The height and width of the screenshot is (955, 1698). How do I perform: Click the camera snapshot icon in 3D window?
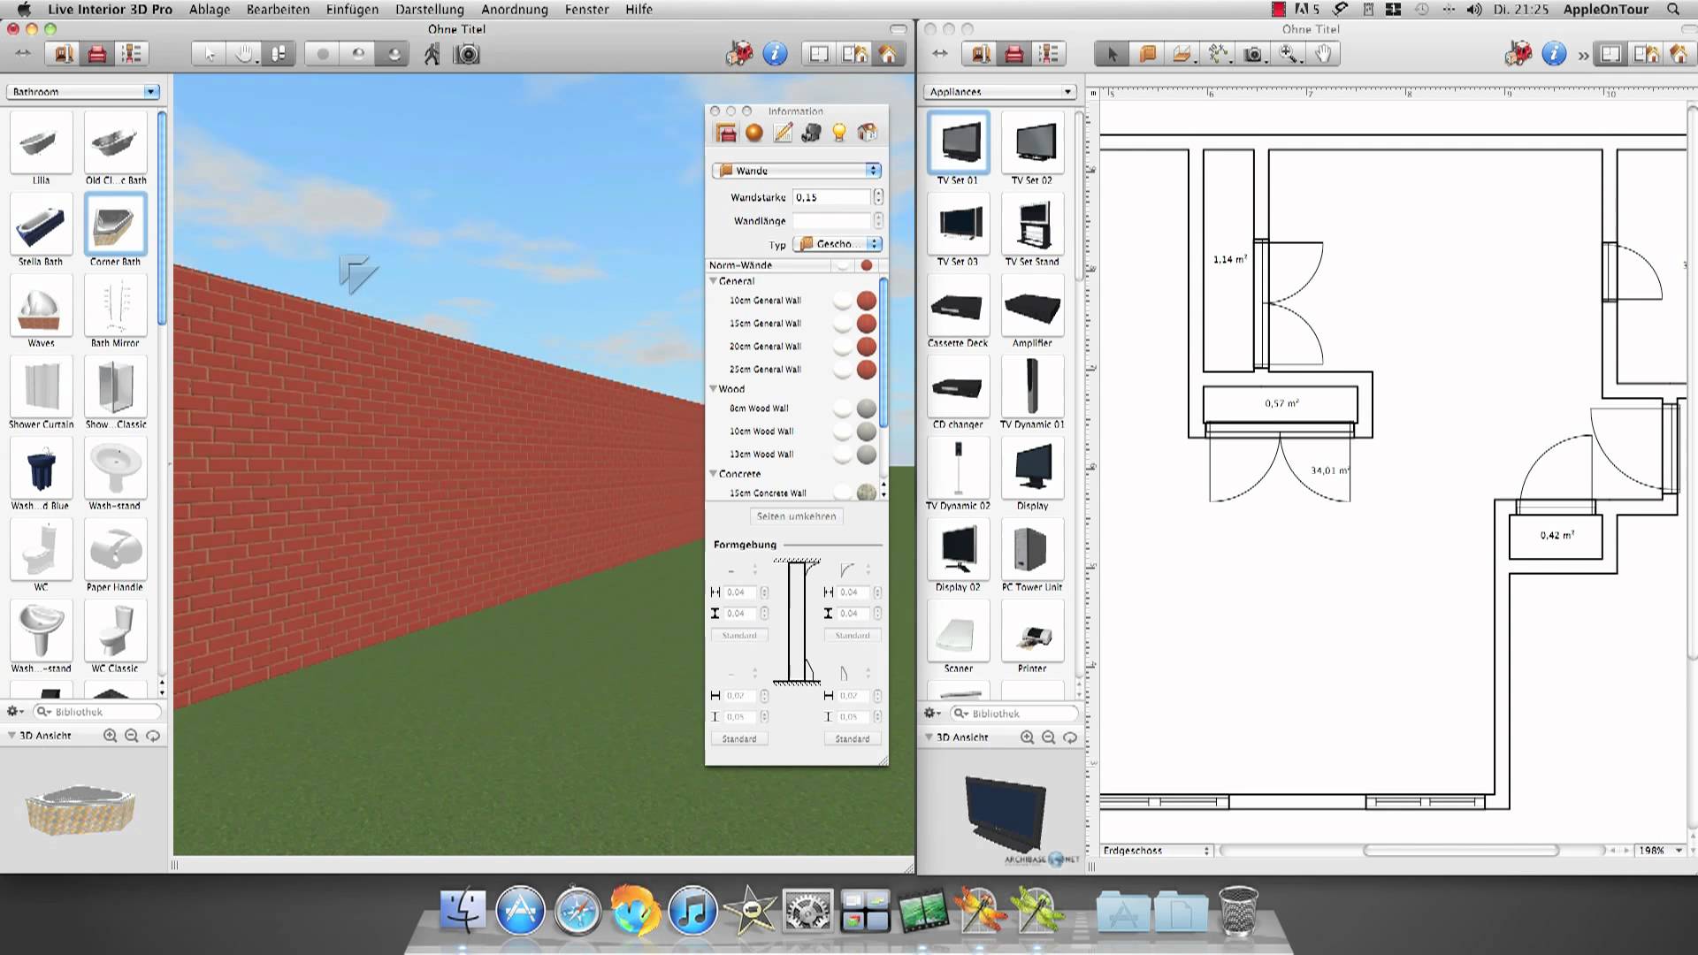467,55
